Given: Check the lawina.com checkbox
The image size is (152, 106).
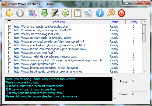Looking at the screenshot, I should pyautogui.click(x=10, y=49).
